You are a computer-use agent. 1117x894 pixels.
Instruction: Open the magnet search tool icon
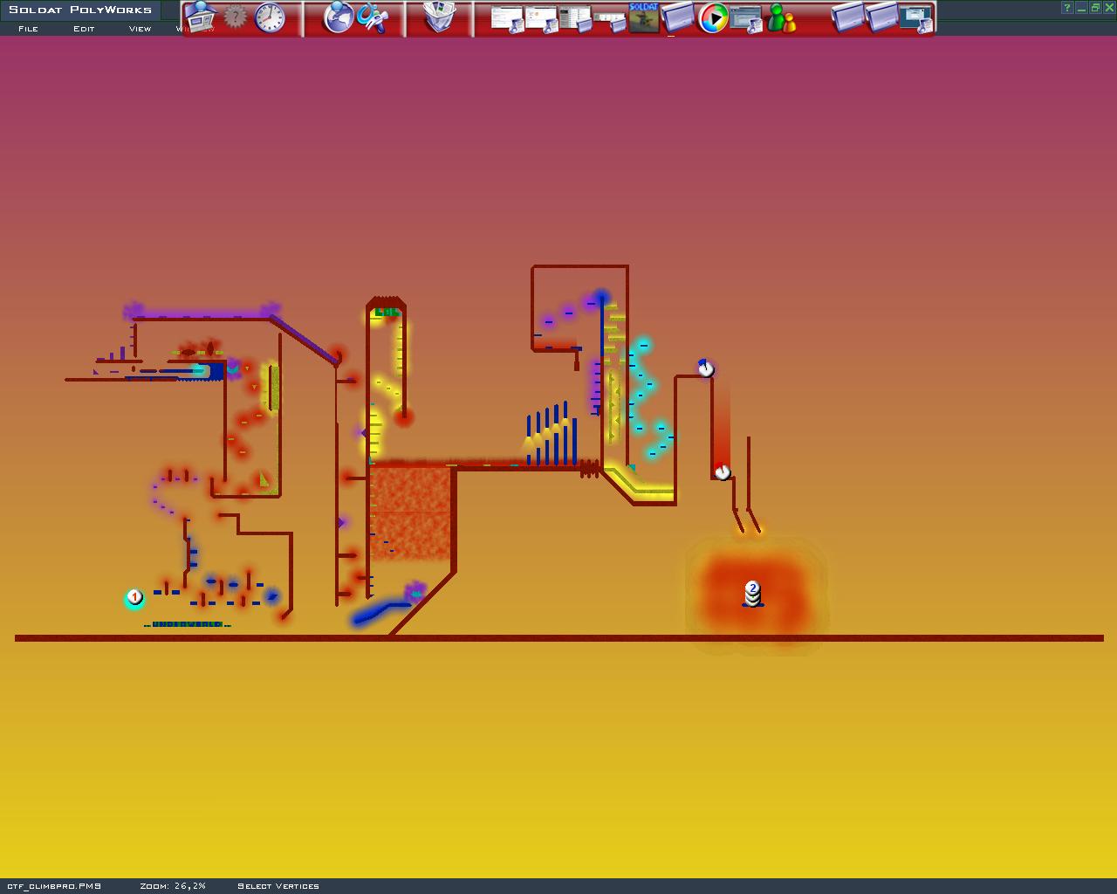pyautogui.click(x=374, y=18)
